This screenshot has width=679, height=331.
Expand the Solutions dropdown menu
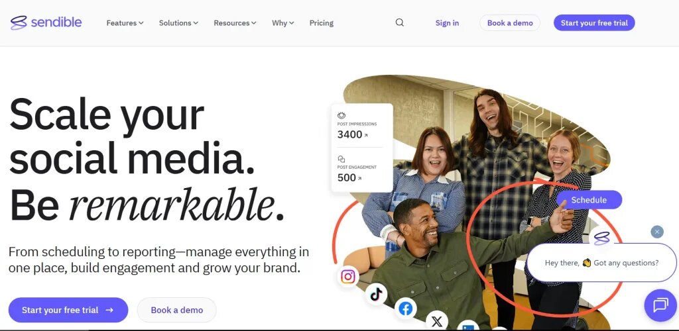tap(178, 23)
